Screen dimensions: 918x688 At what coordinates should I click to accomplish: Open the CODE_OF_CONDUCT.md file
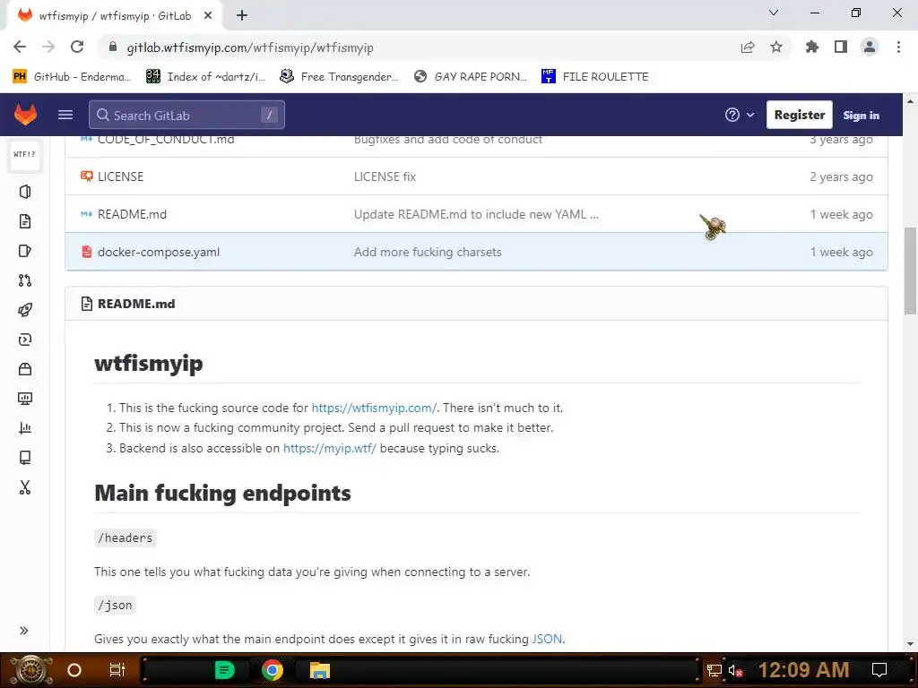coord(166,139)
